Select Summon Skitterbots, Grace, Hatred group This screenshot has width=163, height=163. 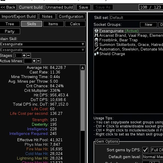[x=129, y=44]
